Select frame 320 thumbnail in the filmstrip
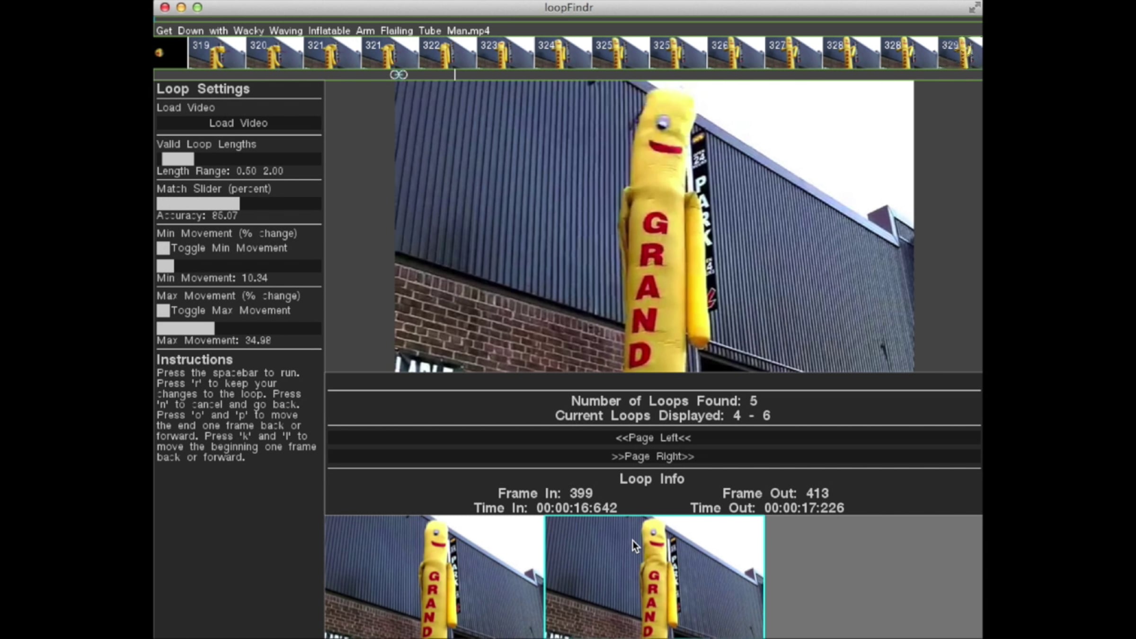This screenshot has height=639, width=1136. pyautogui.click(x=275, y=53)
